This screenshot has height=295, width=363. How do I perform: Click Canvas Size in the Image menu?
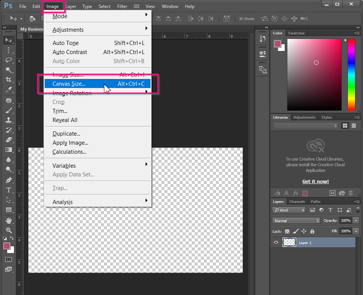69,84
